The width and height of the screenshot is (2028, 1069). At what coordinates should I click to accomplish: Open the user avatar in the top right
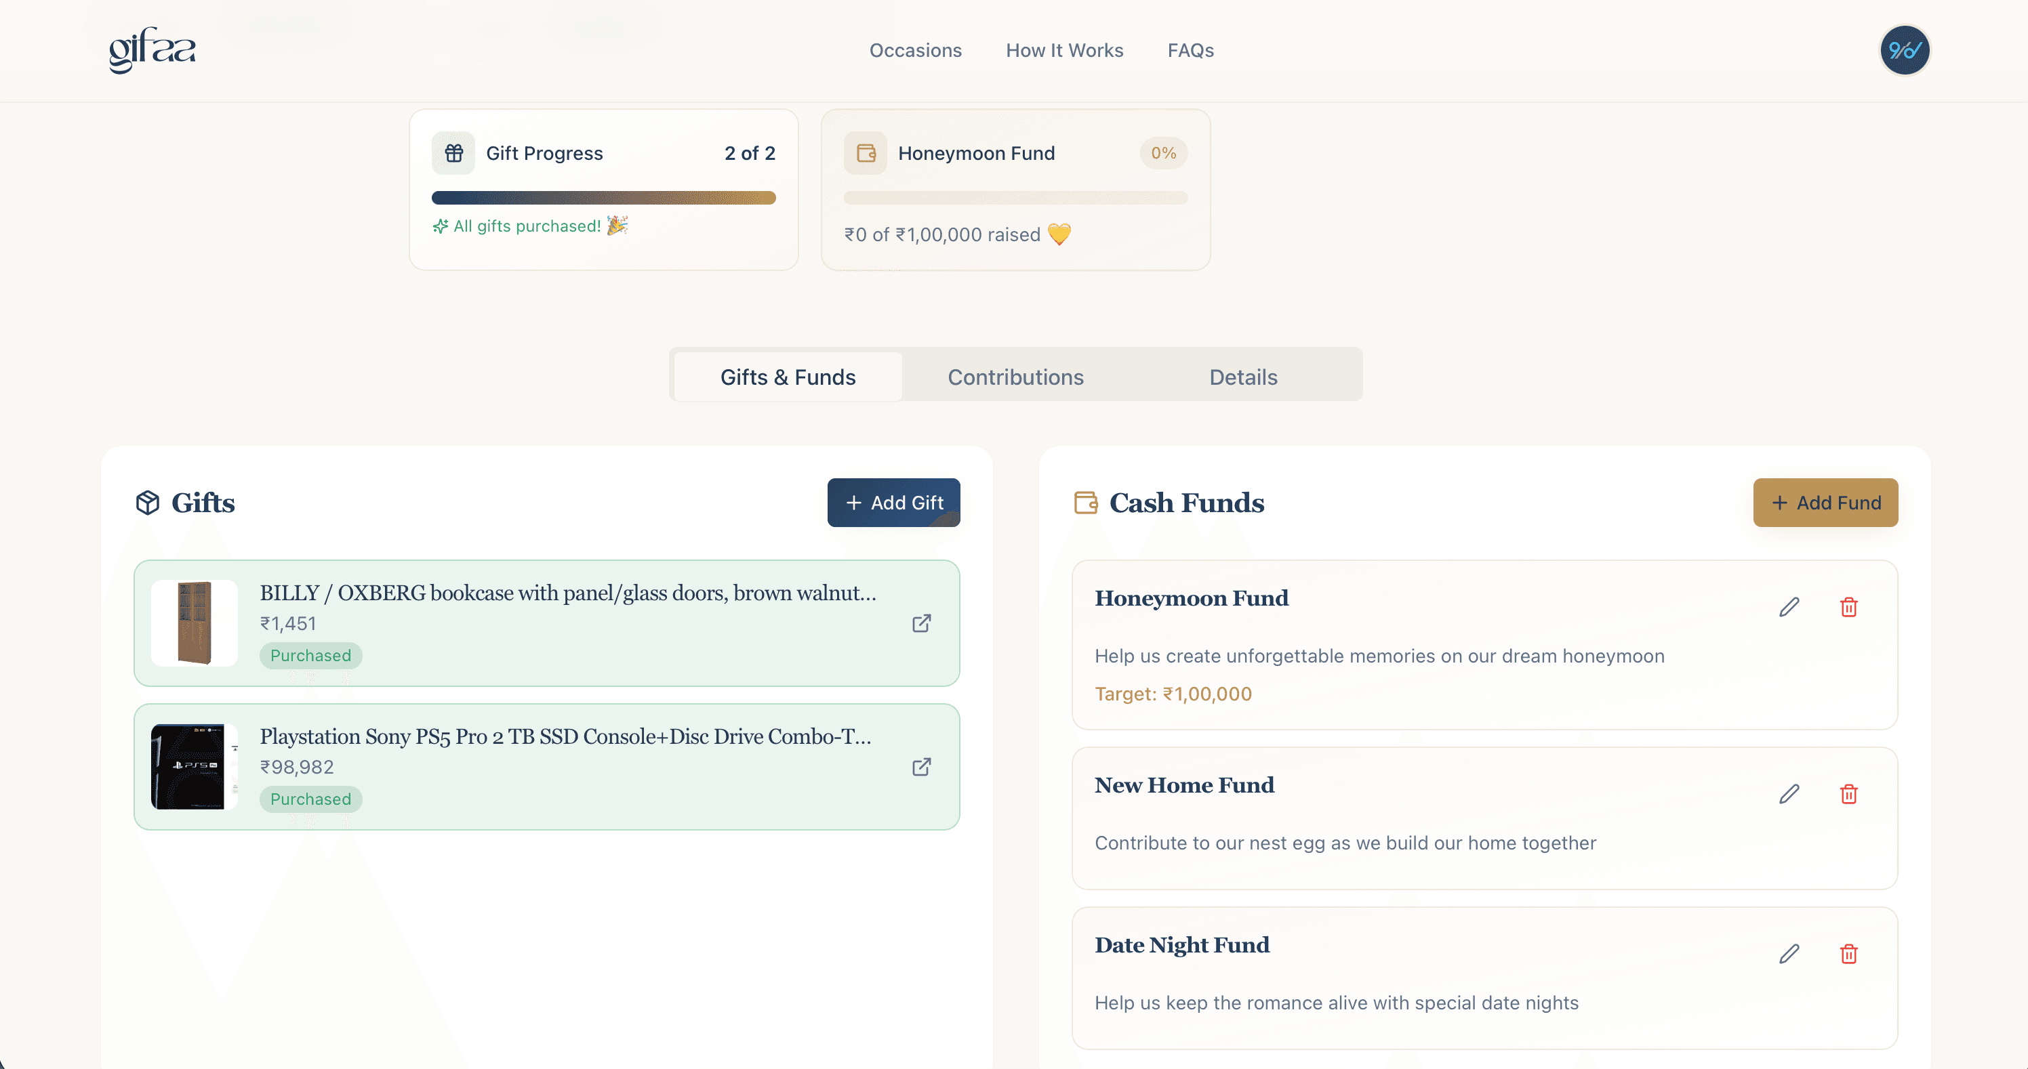[1905, 49]
